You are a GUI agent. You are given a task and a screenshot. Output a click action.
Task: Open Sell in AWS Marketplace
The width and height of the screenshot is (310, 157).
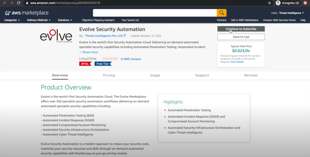click(x=245, y=20)
